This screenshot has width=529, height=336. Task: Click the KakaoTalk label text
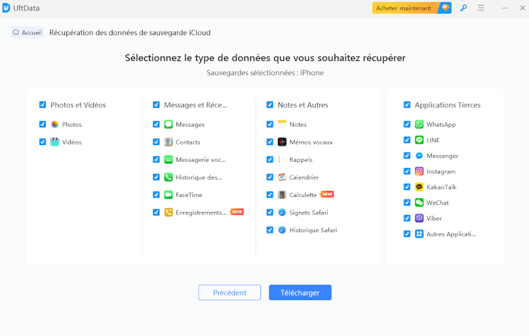441,187
